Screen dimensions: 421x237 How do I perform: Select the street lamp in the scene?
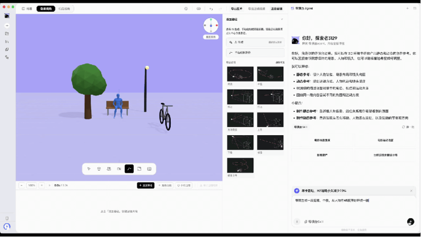point(145,89)
